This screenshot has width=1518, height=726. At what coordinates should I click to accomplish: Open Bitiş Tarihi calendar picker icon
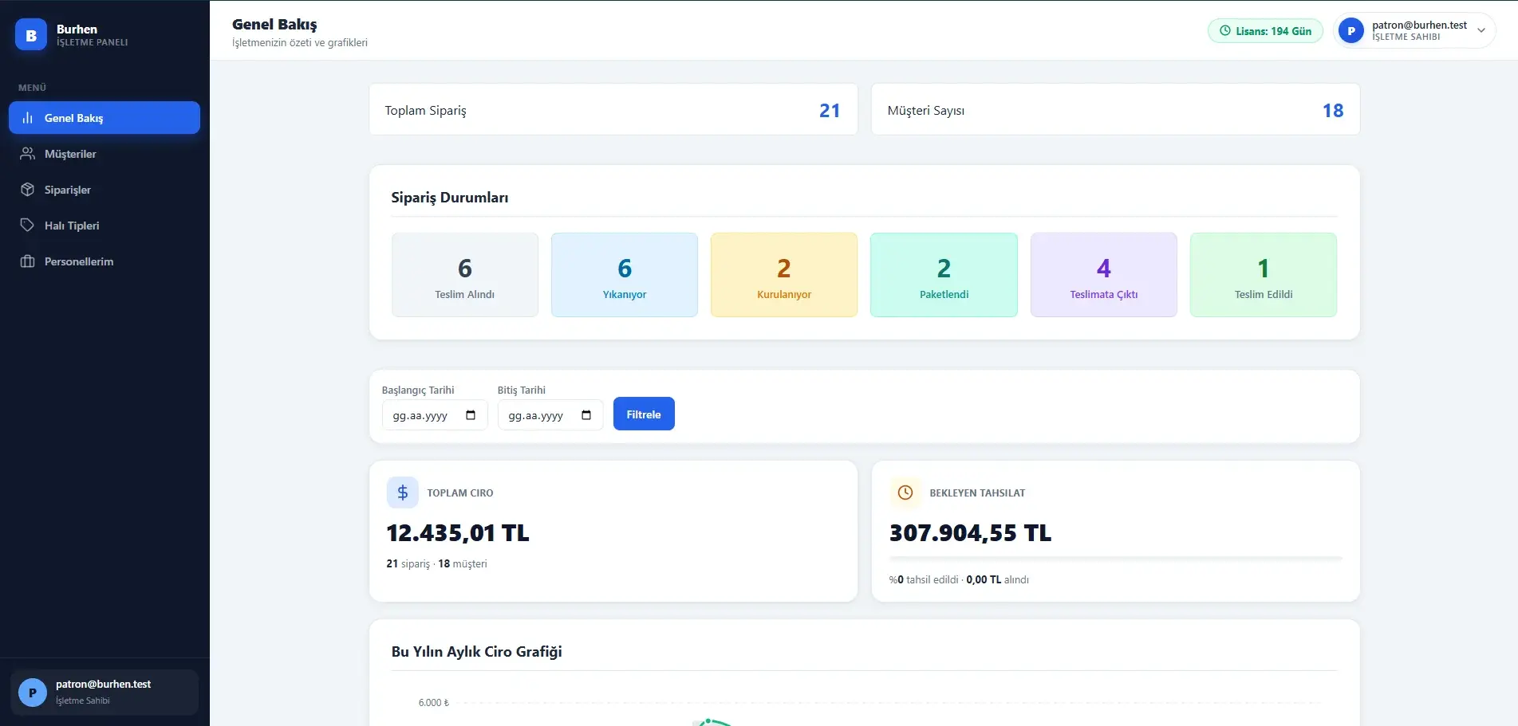pyautogui.click(x=586, y=415)
